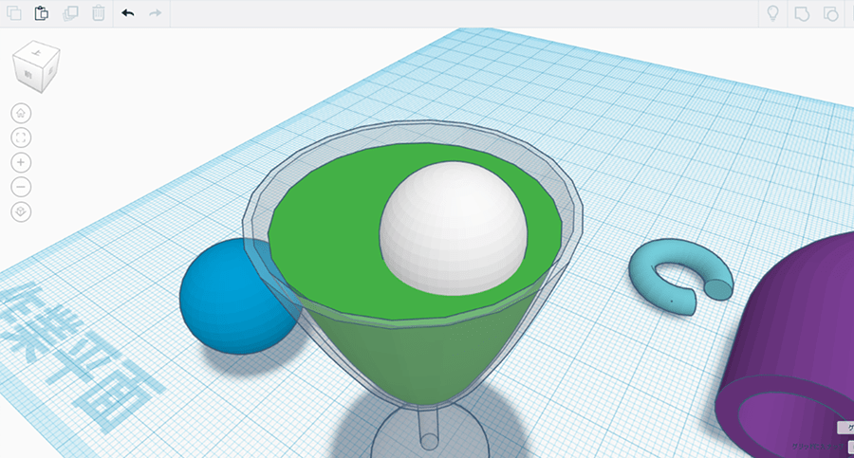Click the Group shapes icon
854x458 pixels.
click(802, 13)
